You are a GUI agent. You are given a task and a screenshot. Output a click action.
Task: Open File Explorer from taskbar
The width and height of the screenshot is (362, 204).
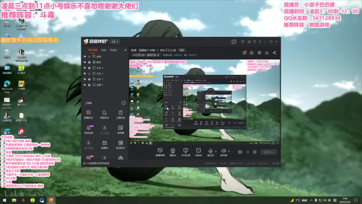click(14, 200)
